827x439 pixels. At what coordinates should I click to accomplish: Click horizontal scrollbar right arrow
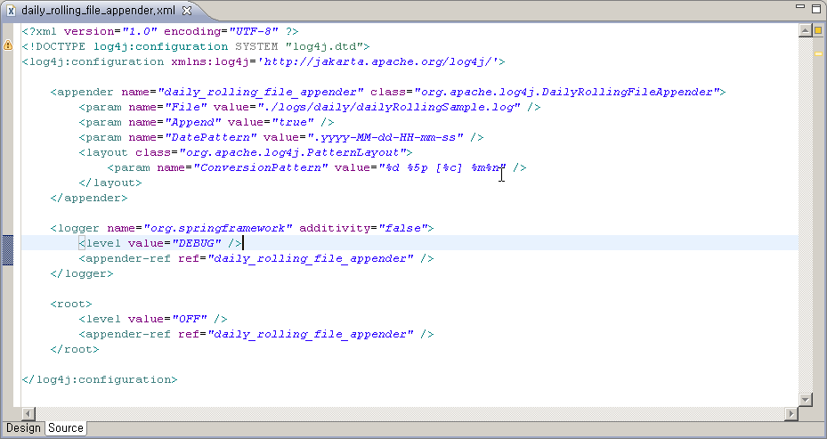point(791,414)
